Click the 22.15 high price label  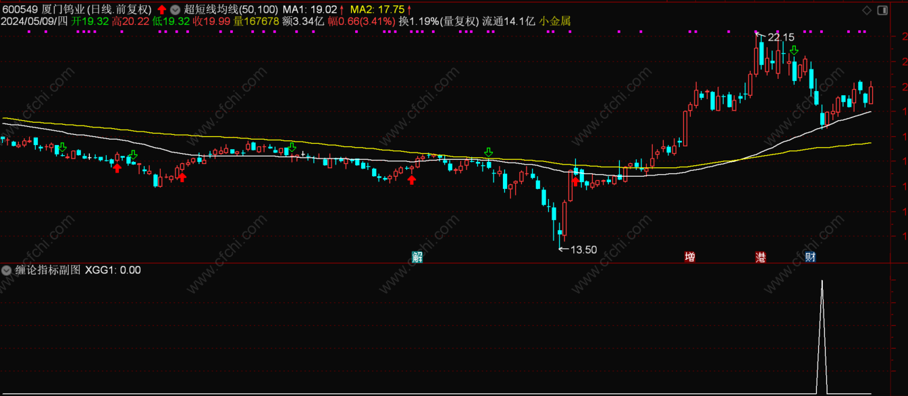click(780, 38)
